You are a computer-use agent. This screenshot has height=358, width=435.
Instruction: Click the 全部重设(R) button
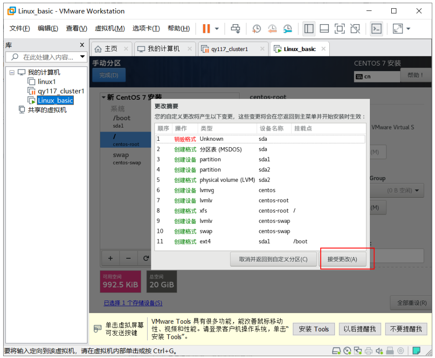point(412,303)
